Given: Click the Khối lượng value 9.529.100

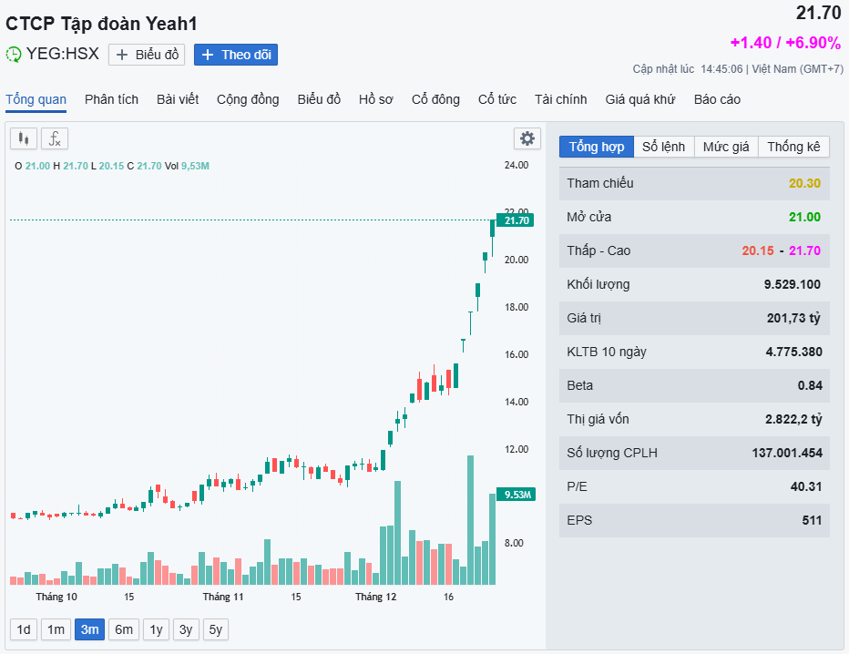Looking at the screenshot, I should (x=793, y=285).
